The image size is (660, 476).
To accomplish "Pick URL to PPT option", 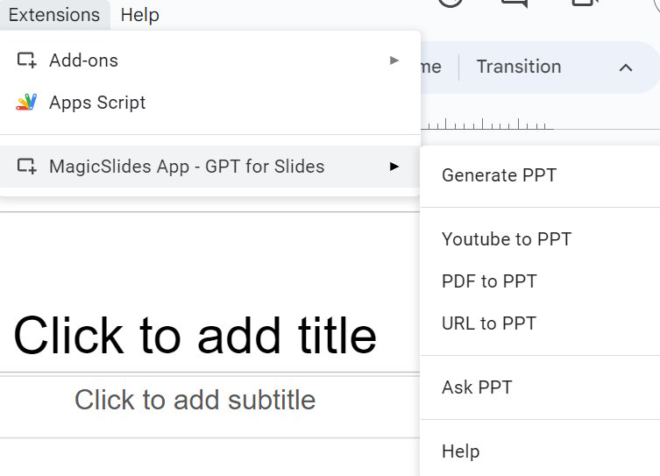I will tap(488, 323).
